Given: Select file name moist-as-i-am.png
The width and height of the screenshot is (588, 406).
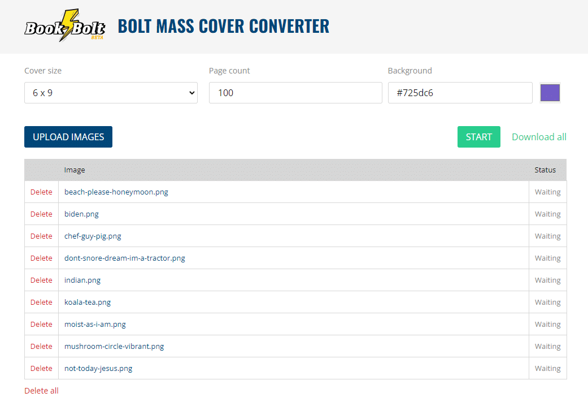Looking at the screenshot, I should (x=95, y=324).
